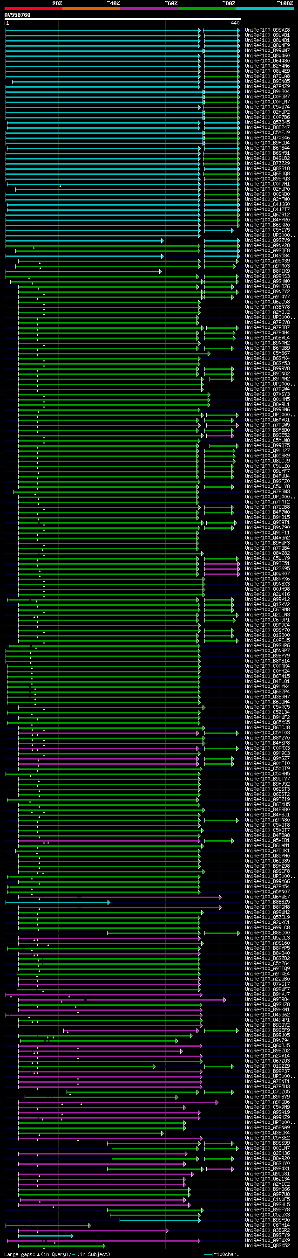Select the UniRef100_Q9LU27 label
This screenshot has height=1258, width=298.
(x=267, y=451)
